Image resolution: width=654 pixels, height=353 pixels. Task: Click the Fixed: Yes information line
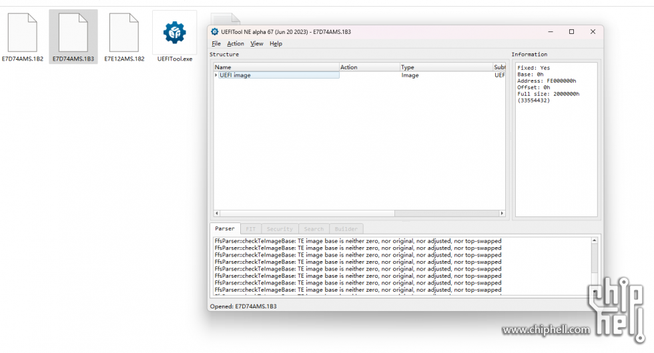[533, 68]
